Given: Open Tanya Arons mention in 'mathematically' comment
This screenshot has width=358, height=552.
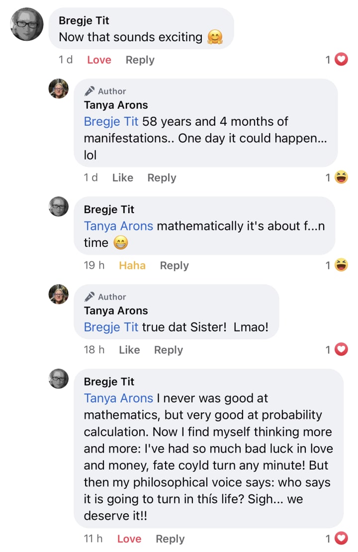Looking at the screenshot, I should click(118, 226).
